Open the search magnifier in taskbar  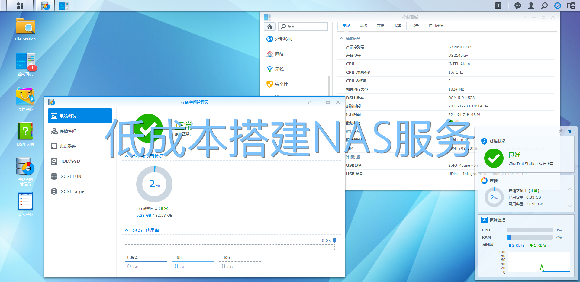tap(544, 6)
